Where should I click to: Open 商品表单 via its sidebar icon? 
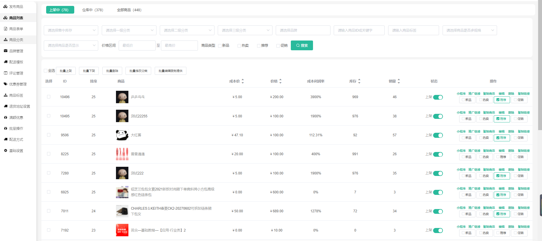point(5,29)
